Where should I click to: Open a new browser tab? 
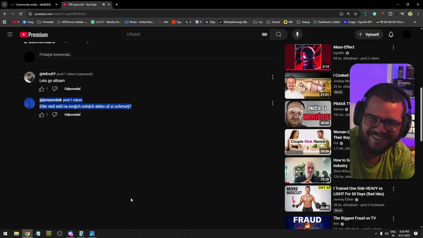pyautogui.click(x=117, y=5)
